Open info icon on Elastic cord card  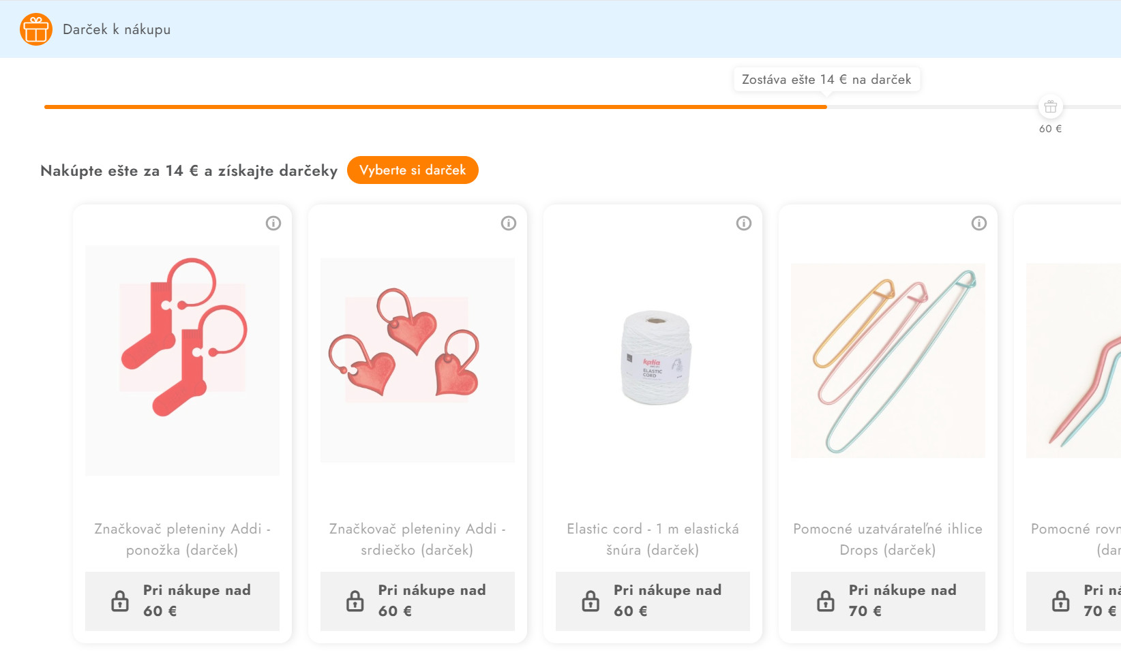tap(744, 223)
